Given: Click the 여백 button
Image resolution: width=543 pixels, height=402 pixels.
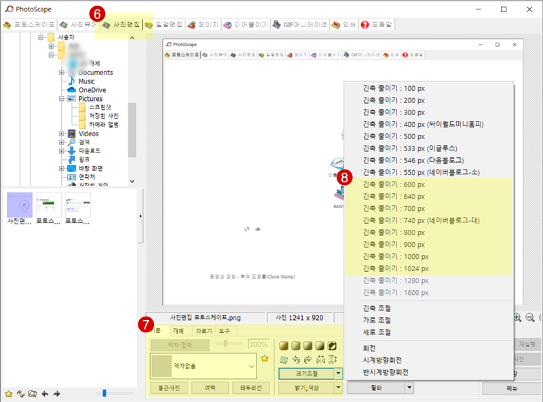Looking at the screenshot, I should (210, 388).
